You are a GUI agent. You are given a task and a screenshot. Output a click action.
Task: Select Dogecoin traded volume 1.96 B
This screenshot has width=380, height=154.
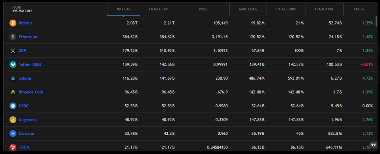coord(336,120)
